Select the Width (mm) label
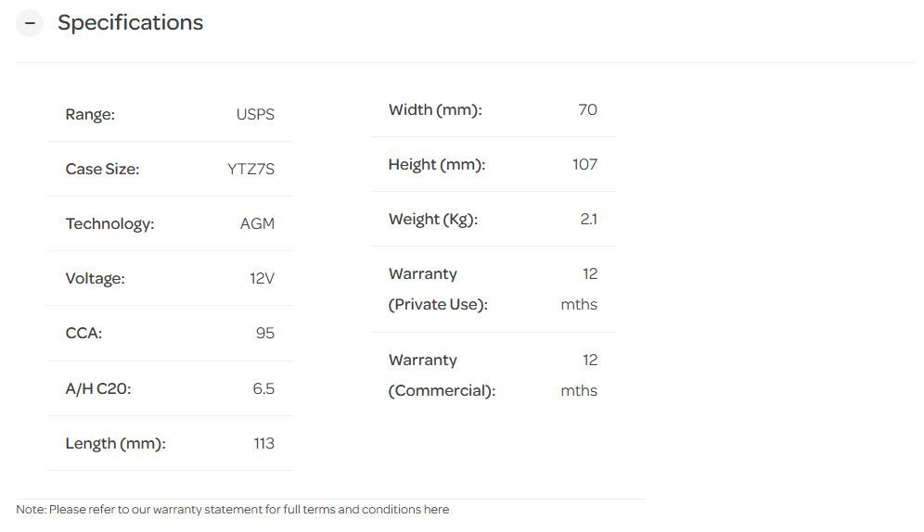Viewport: 924px width, 532px height. (435, 110)
